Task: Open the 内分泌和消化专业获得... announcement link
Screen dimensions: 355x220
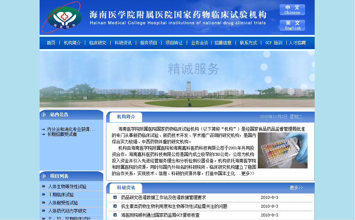Action: [x=71, y=129]
